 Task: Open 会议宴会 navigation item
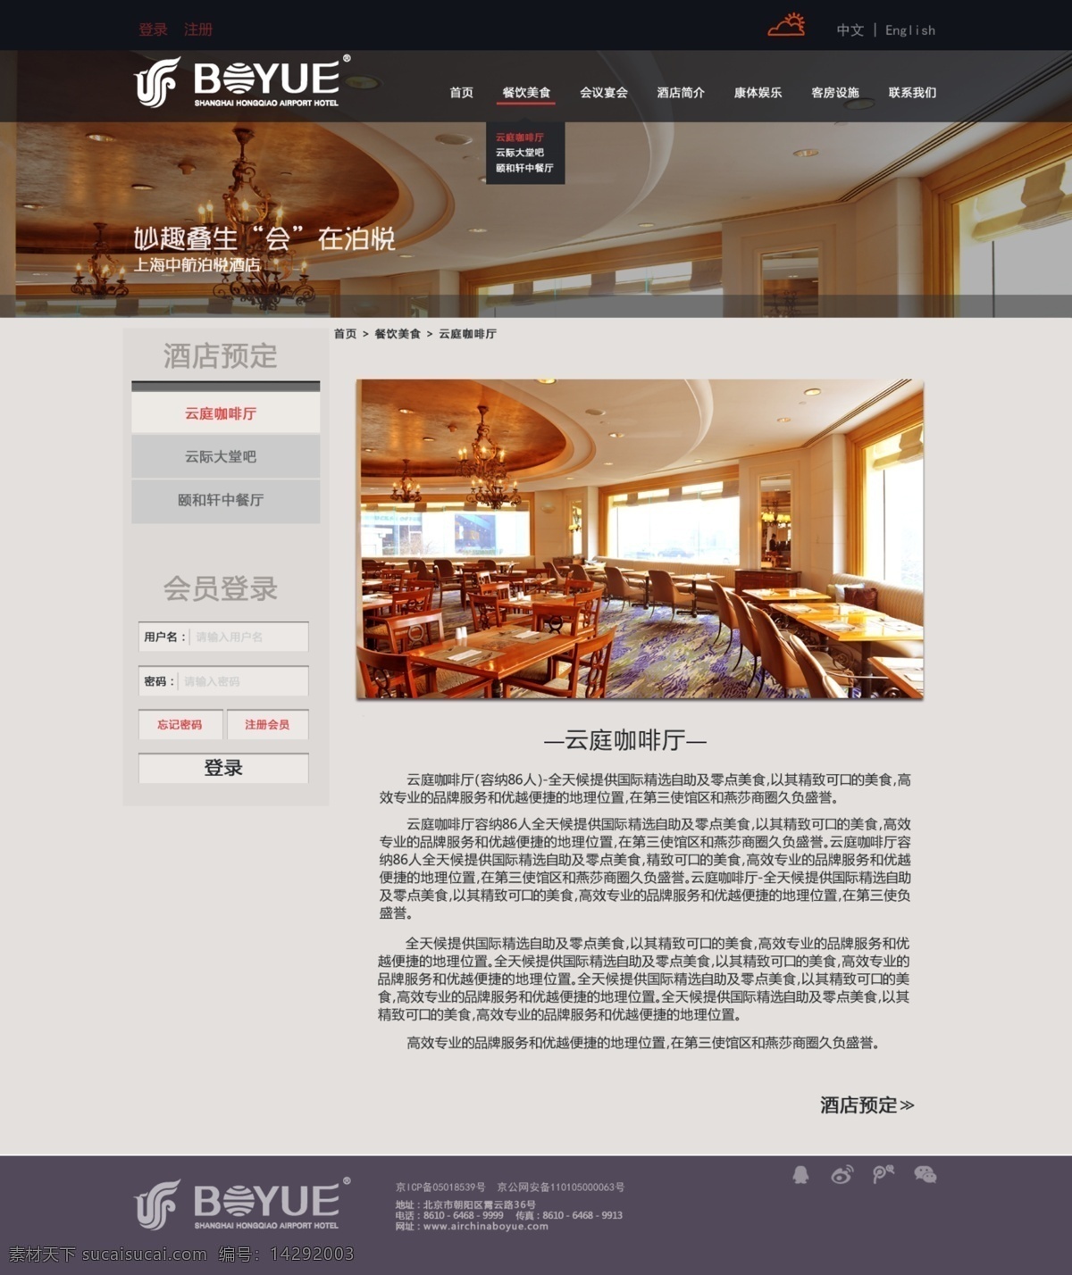(604, 92)
